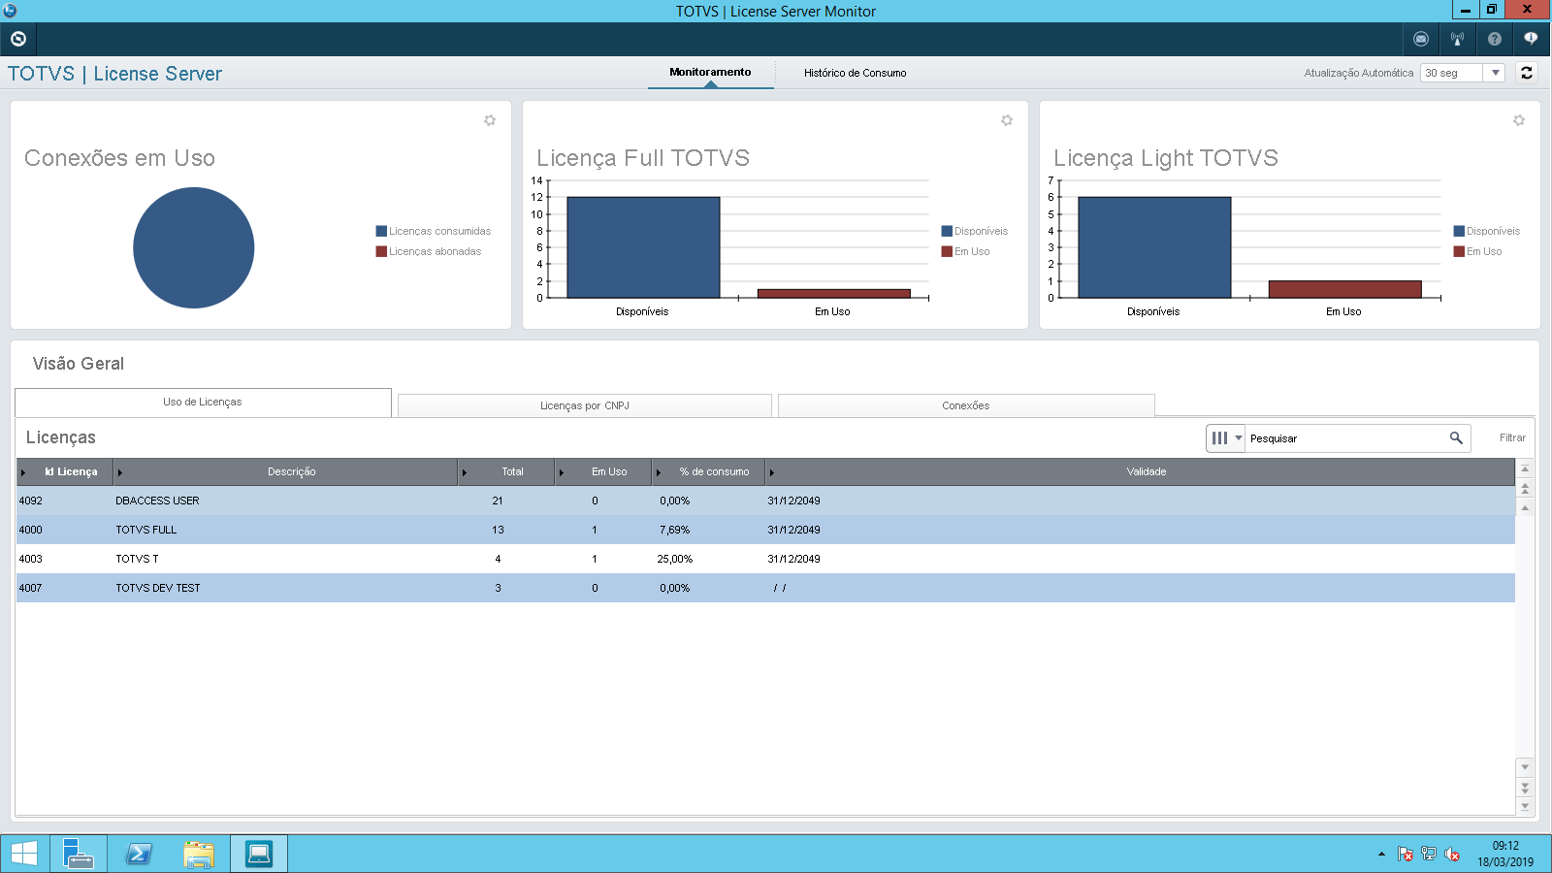Open the gear settings on Licença Light TOTVS card
The width and height of the screenshot is (1552, 873).
click(1519, 120)
